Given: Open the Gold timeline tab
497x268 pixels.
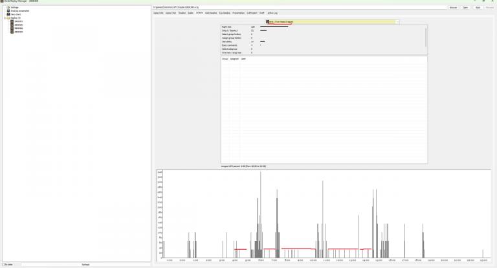Looking at the screenshot, I should (211, 13).
